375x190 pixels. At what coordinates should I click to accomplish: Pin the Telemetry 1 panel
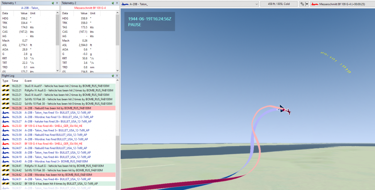(53, 3)
